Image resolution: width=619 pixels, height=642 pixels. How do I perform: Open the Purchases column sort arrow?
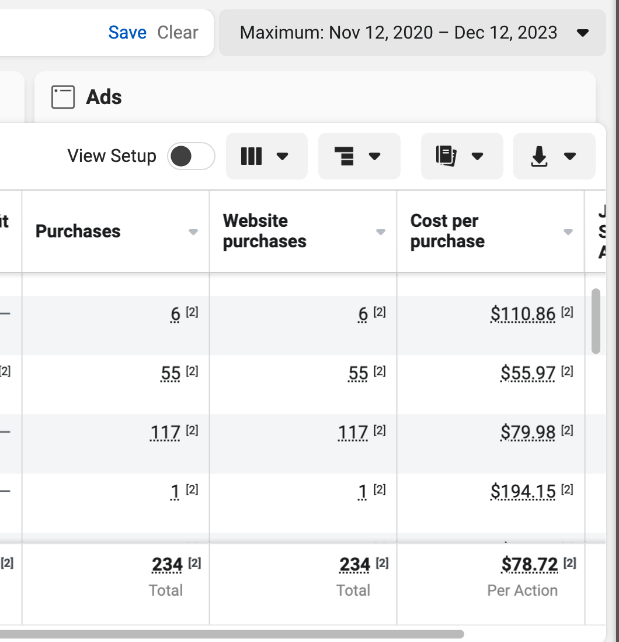click(193, 232)
